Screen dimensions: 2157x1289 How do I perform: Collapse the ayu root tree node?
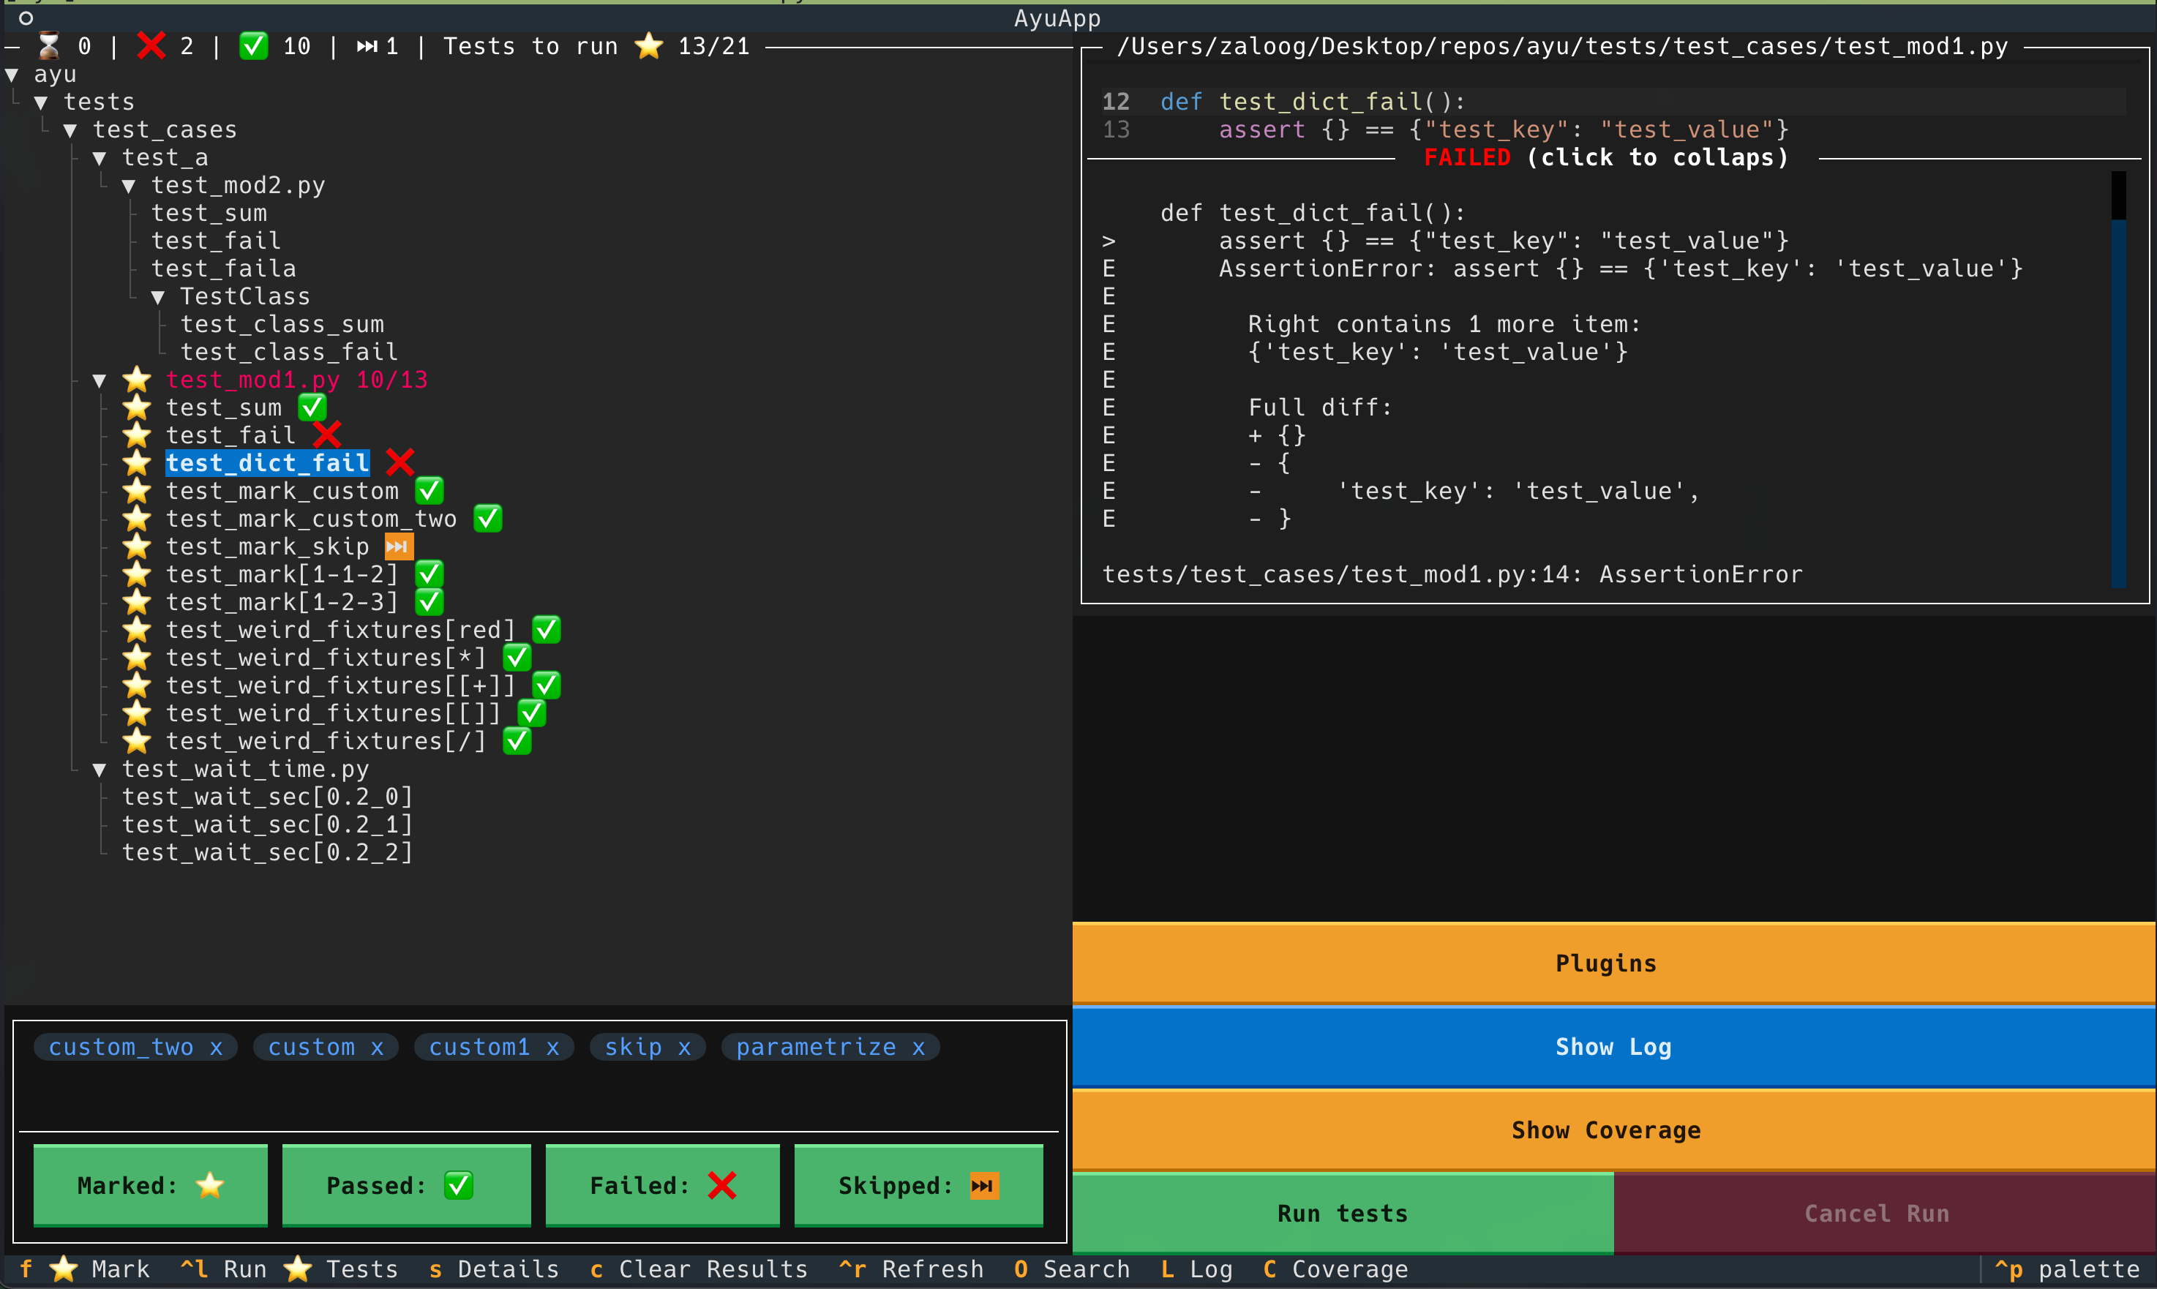11,75
